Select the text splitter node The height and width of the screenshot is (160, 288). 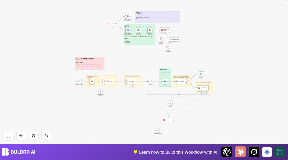click(x=168, y=48)
